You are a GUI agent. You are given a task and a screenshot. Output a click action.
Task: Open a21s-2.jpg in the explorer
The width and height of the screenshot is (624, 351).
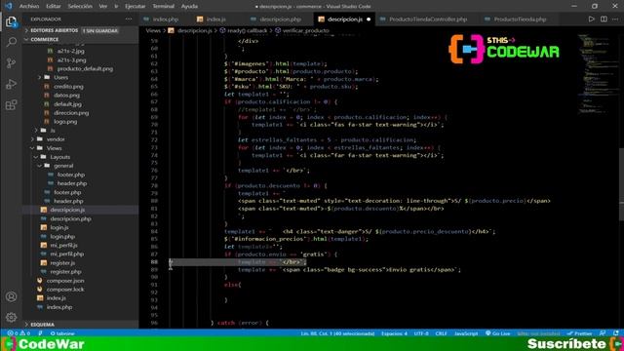70,51
